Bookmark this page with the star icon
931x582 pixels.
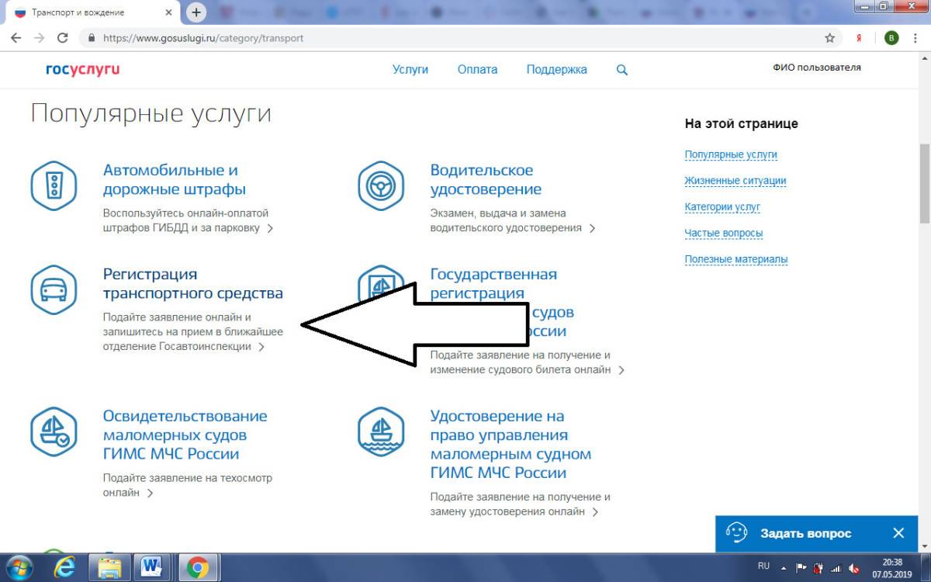coord(829,38)
